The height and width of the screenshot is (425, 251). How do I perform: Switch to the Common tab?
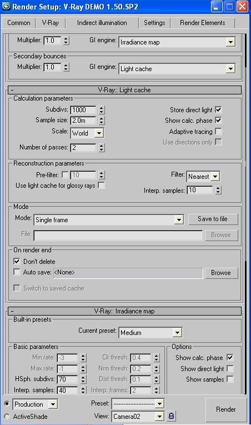coord(19,23)
